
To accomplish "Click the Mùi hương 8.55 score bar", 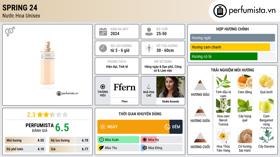I will [25, 140].
